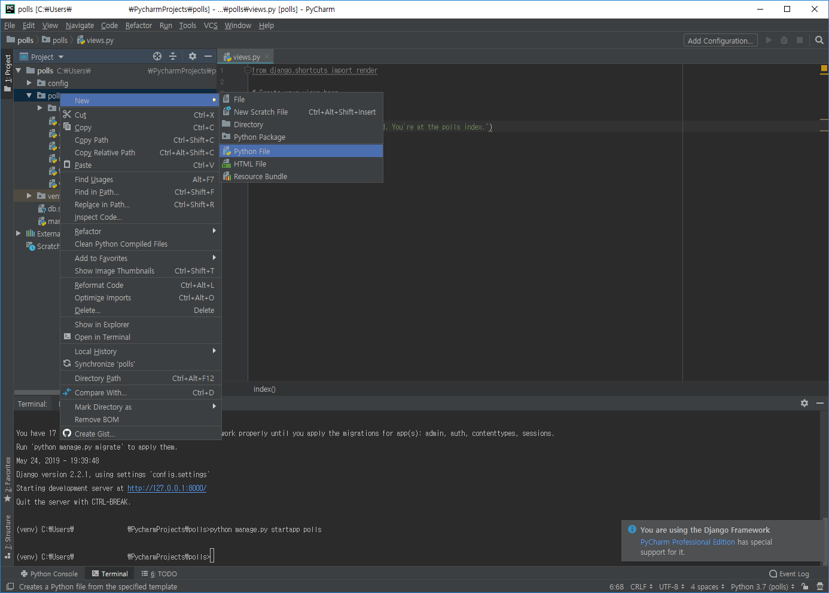The image size is (829, 593).
Task: Choose Python File in the New submenu
Action: pos(301,151)
